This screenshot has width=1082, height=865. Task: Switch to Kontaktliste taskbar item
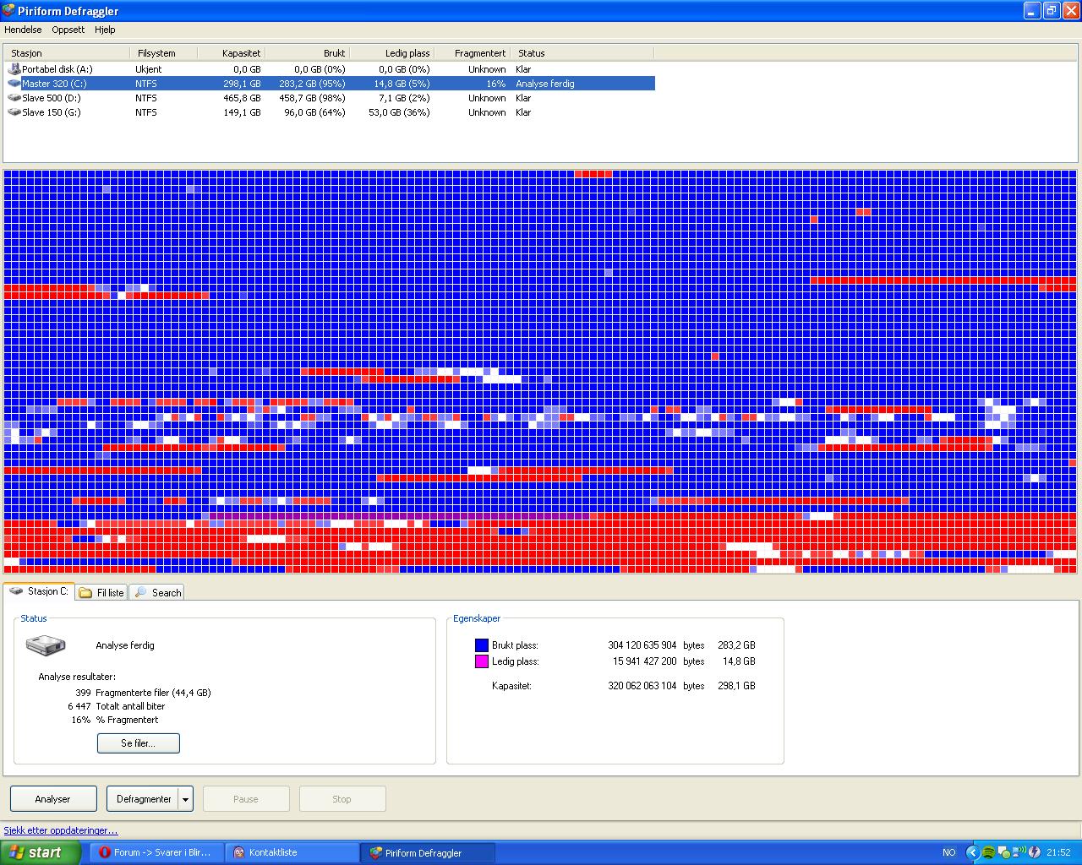pos(292,852)
